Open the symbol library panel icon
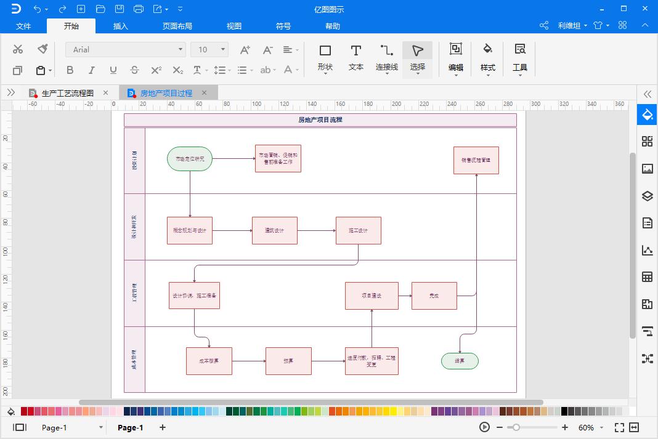Image resolution: width=658 pixels, height=439 pixels. [x=647, y=141]
